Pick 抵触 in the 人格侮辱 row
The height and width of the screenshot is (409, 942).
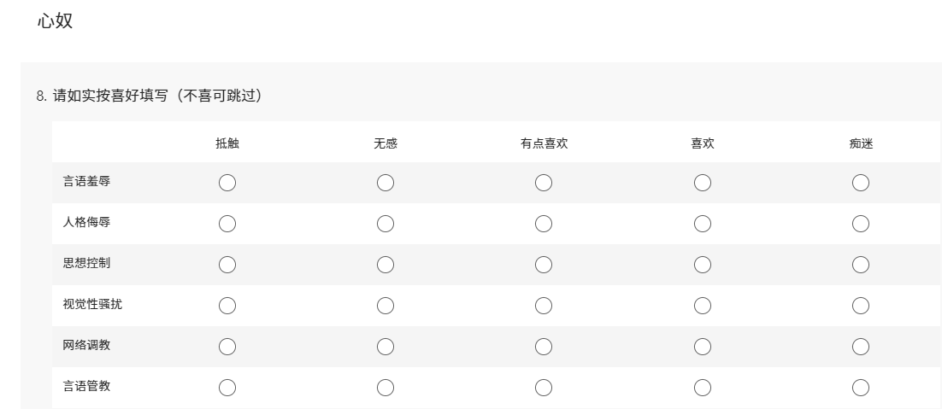pyautogui.click(x=227, y=224)
